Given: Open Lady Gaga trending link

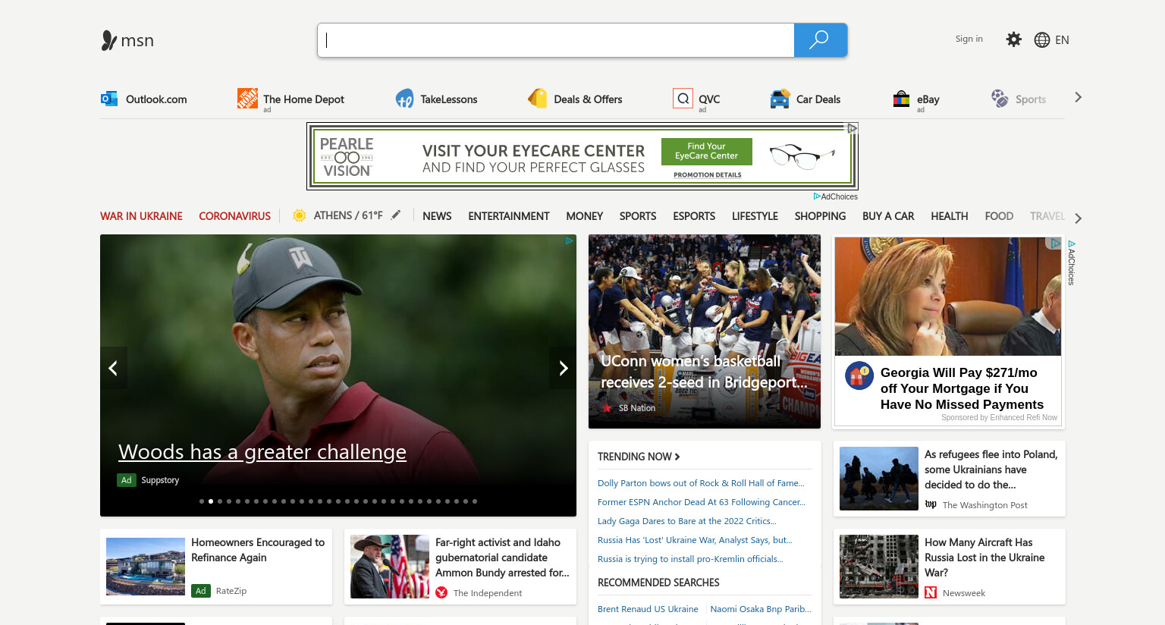Looking at the screenshot, I should point(687,521).
